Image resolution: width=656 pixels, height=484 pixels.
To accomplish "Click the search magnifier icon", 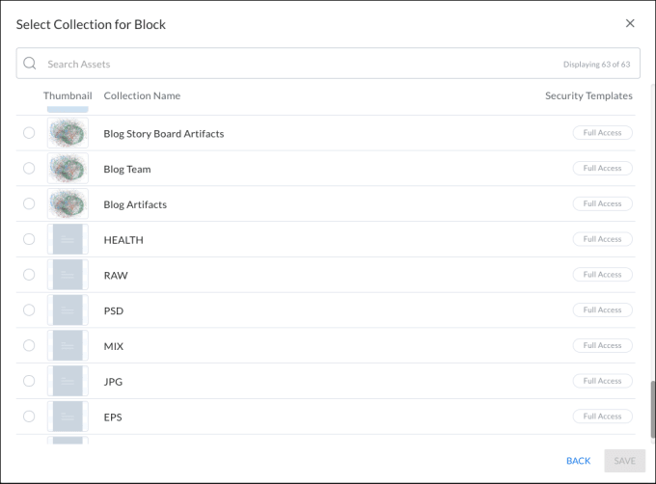I will pos(30,64).
